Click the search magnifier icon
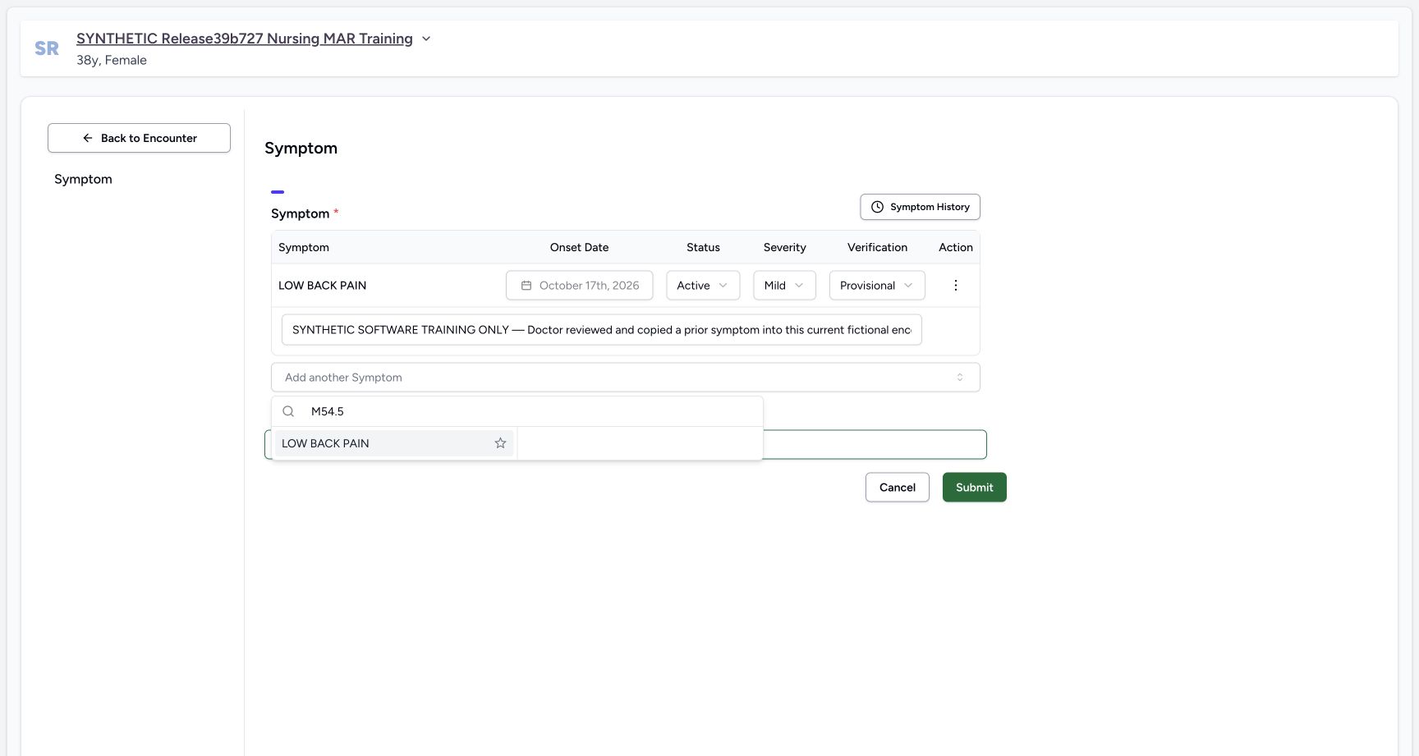 click(x=288, y=411)
